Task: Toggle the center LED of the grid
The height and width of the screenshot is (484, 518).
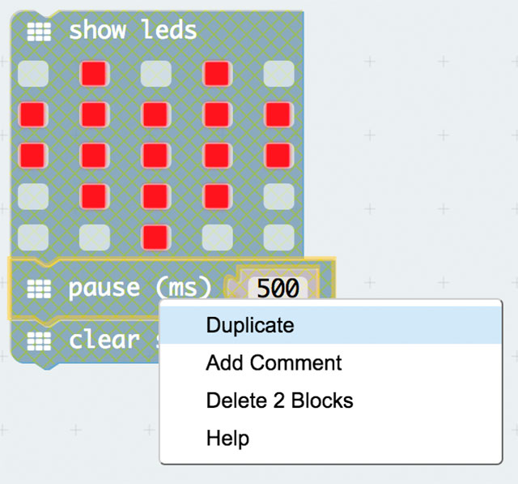Action: coord(156,154)
